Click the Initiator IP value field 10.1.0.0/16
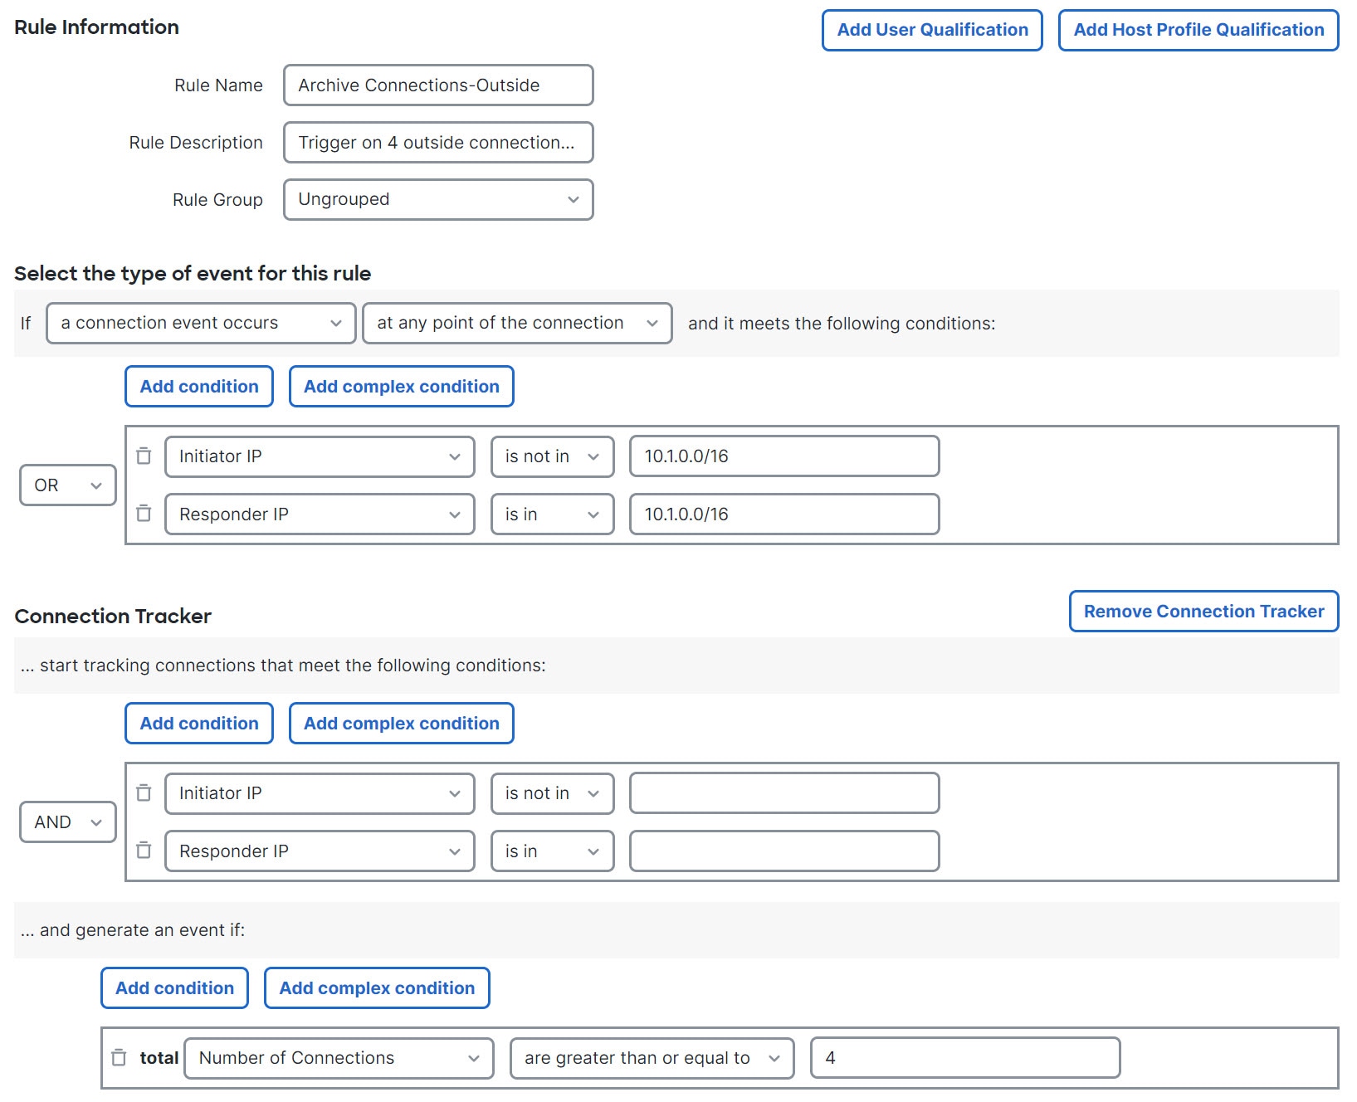This screenshot has height=1102, width=1357. pos(784,456)
